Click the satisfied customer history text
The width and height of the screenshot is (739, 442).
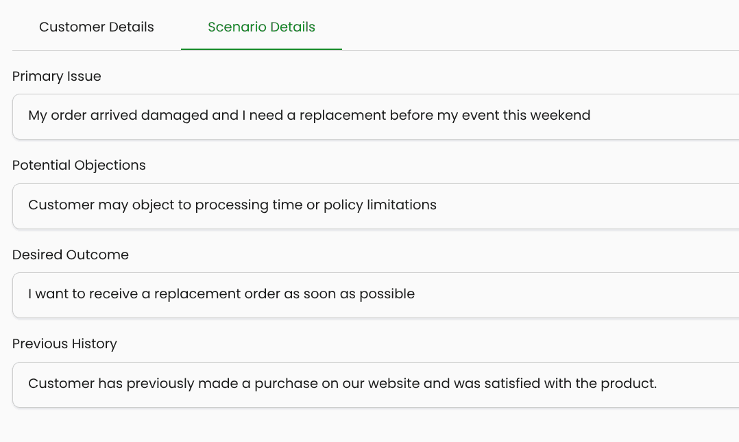point(341,383)
